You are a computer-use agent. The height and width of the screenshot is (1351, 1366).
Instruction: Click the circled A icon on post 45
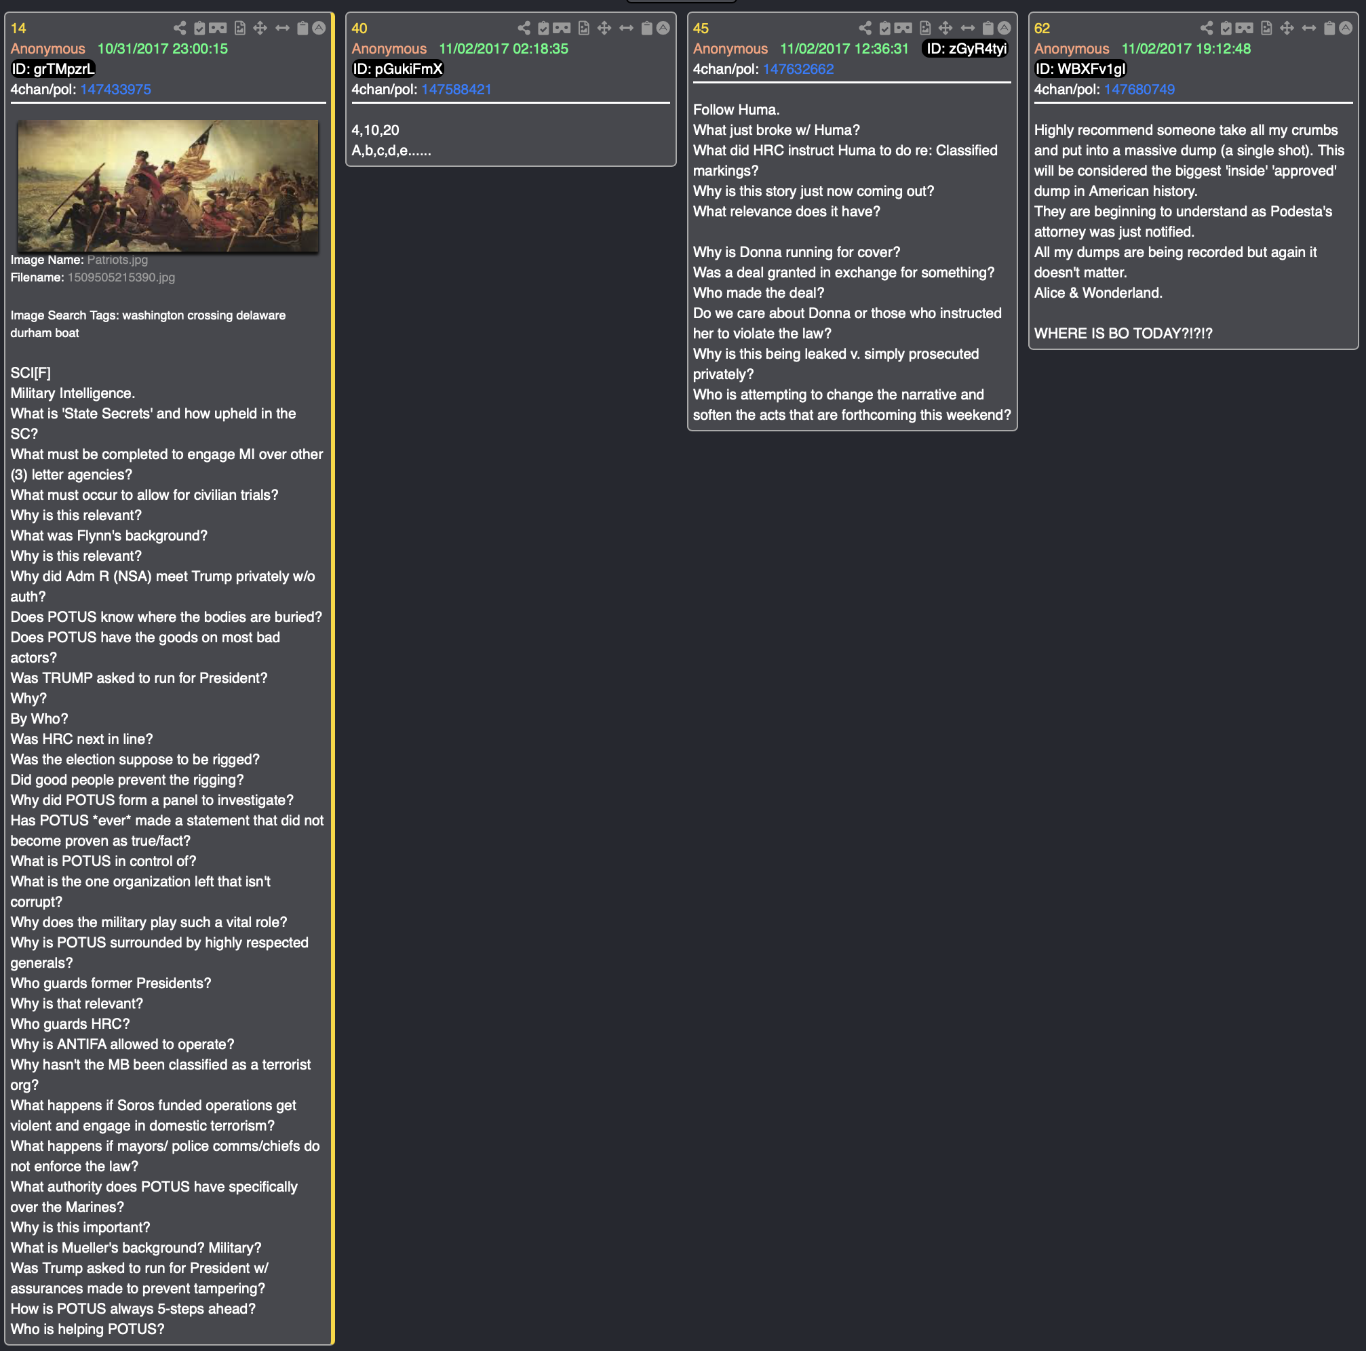1004,28
